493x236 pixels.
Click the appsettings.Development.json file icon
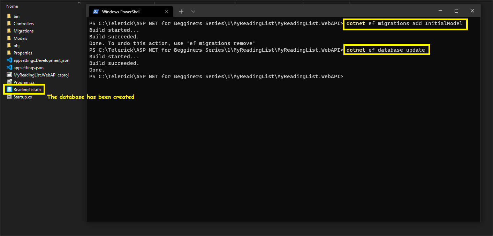(x=9, y=60)
